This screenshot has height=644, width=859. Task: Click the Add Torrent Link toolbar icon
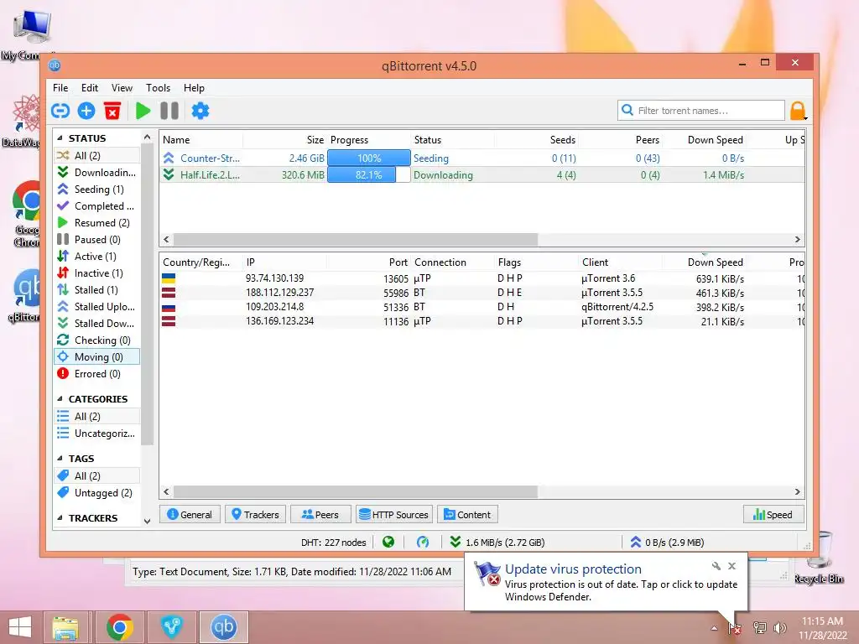click(60, 112)
